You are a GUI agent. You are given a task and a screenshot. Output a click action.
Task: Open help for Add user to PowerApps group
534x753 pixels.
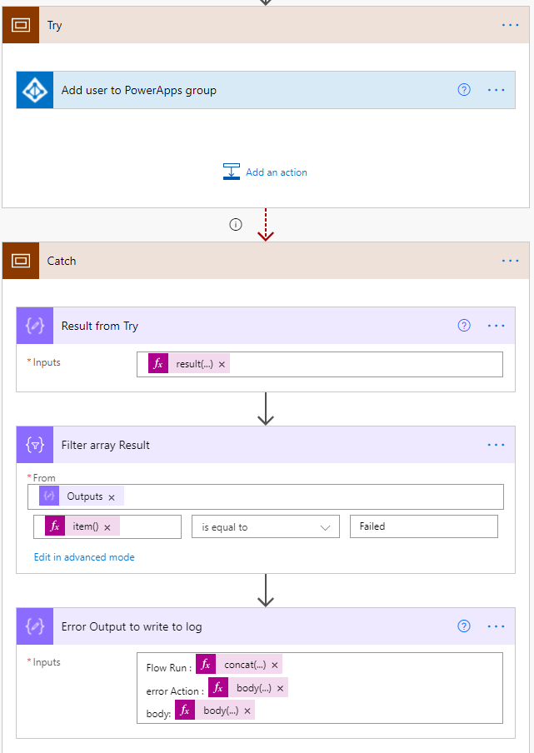pos(465,90)
